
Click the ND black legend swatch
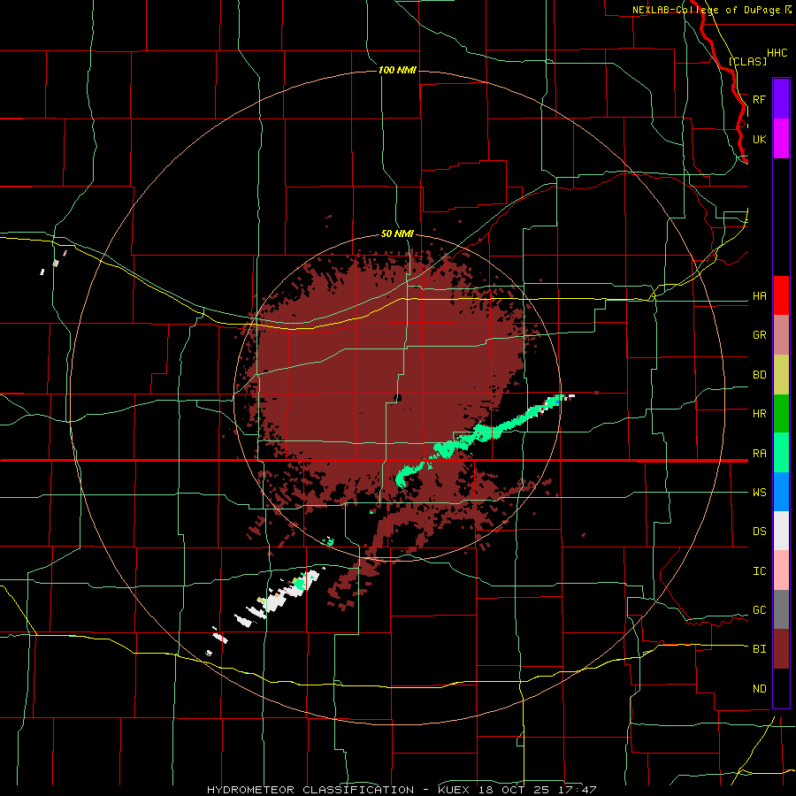coord(781,688)
